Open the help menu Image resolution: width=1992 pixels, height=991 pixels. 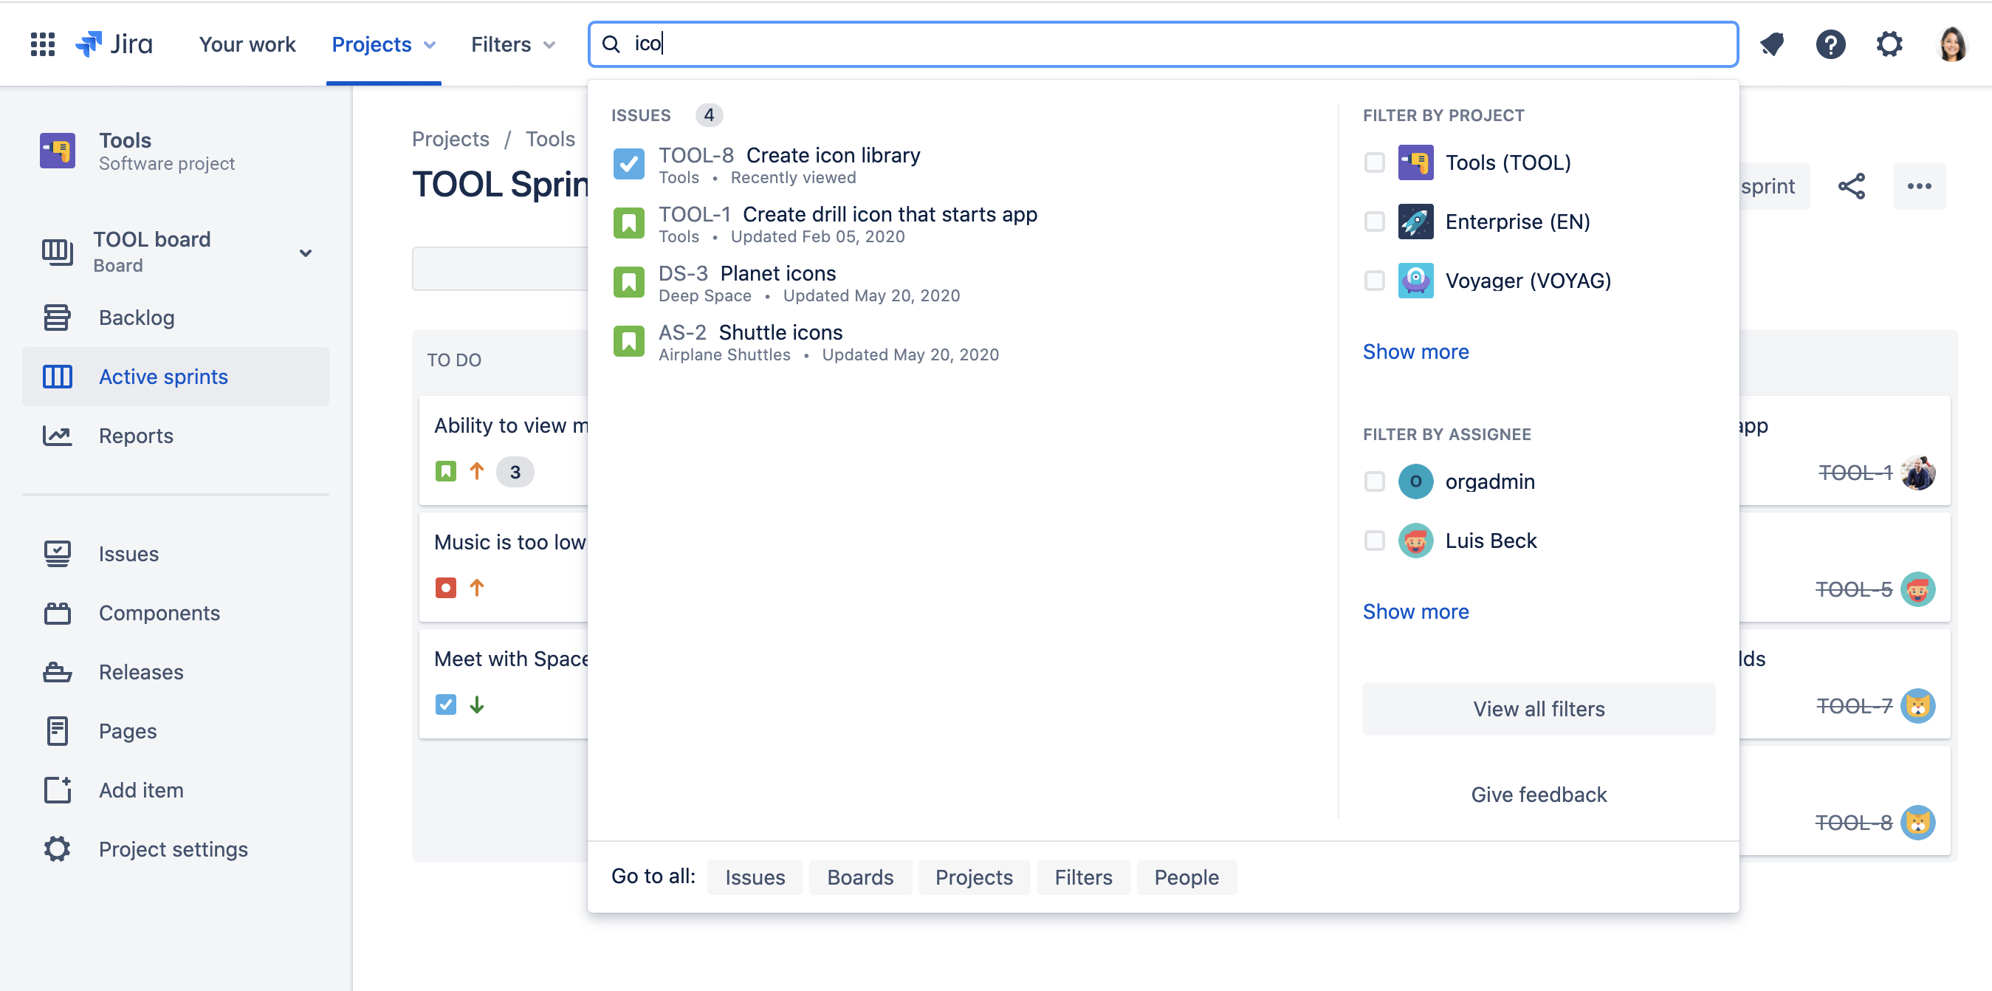coord(1830,44)
